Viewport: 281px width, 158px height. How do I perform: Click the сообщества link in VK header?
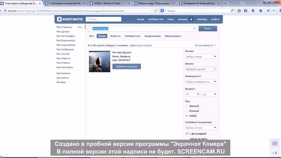coord(155,19)
